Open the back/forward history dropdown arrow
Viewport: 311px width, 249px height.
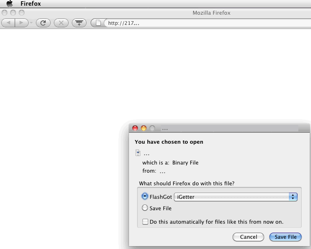click(x=31, y=23)
